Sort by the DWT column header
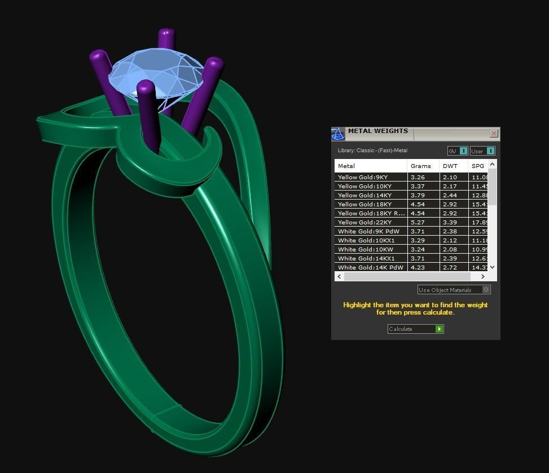Screen dimensions: 549x473 454,166
